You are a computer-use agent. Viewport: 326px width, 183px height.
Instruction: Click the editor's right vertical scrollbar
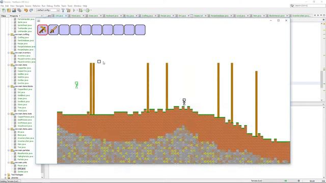point(321,79)
